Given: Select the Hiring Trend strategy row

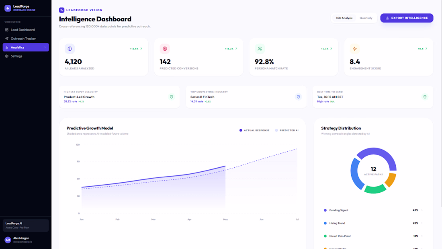Looking at the screenshot, I should (373, 223).
